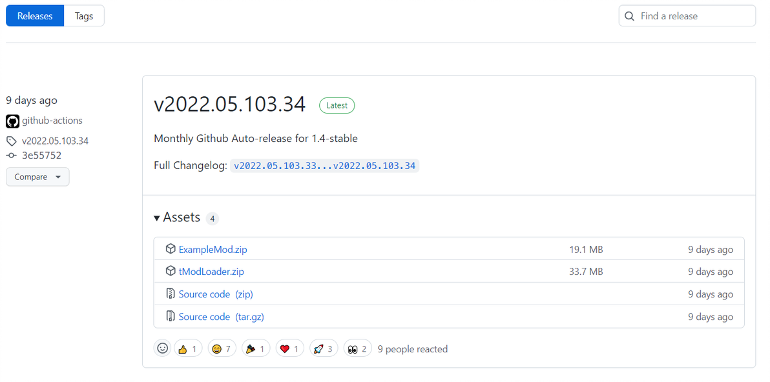The height and width of the screenshot is (382, 770).
Task: Open commit 3e55752
Action: [41, 156]
